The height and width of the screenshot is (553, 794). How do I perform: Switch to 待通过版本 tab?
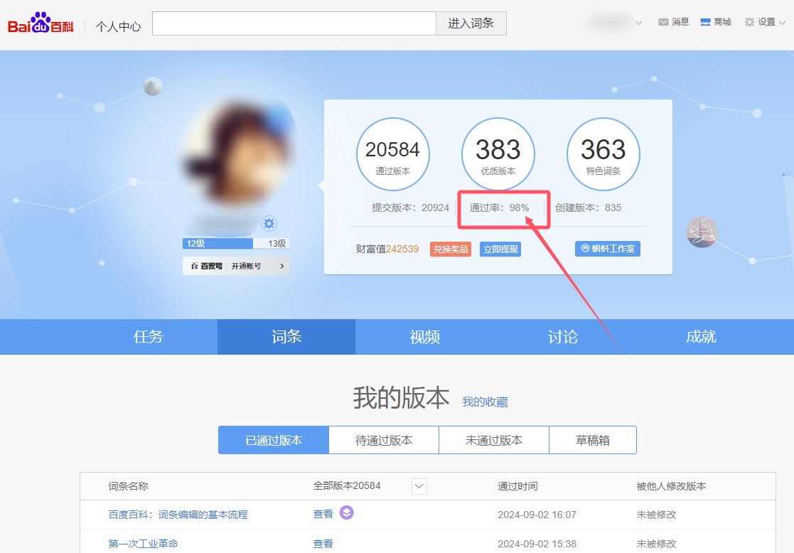(x=384, y=440)
